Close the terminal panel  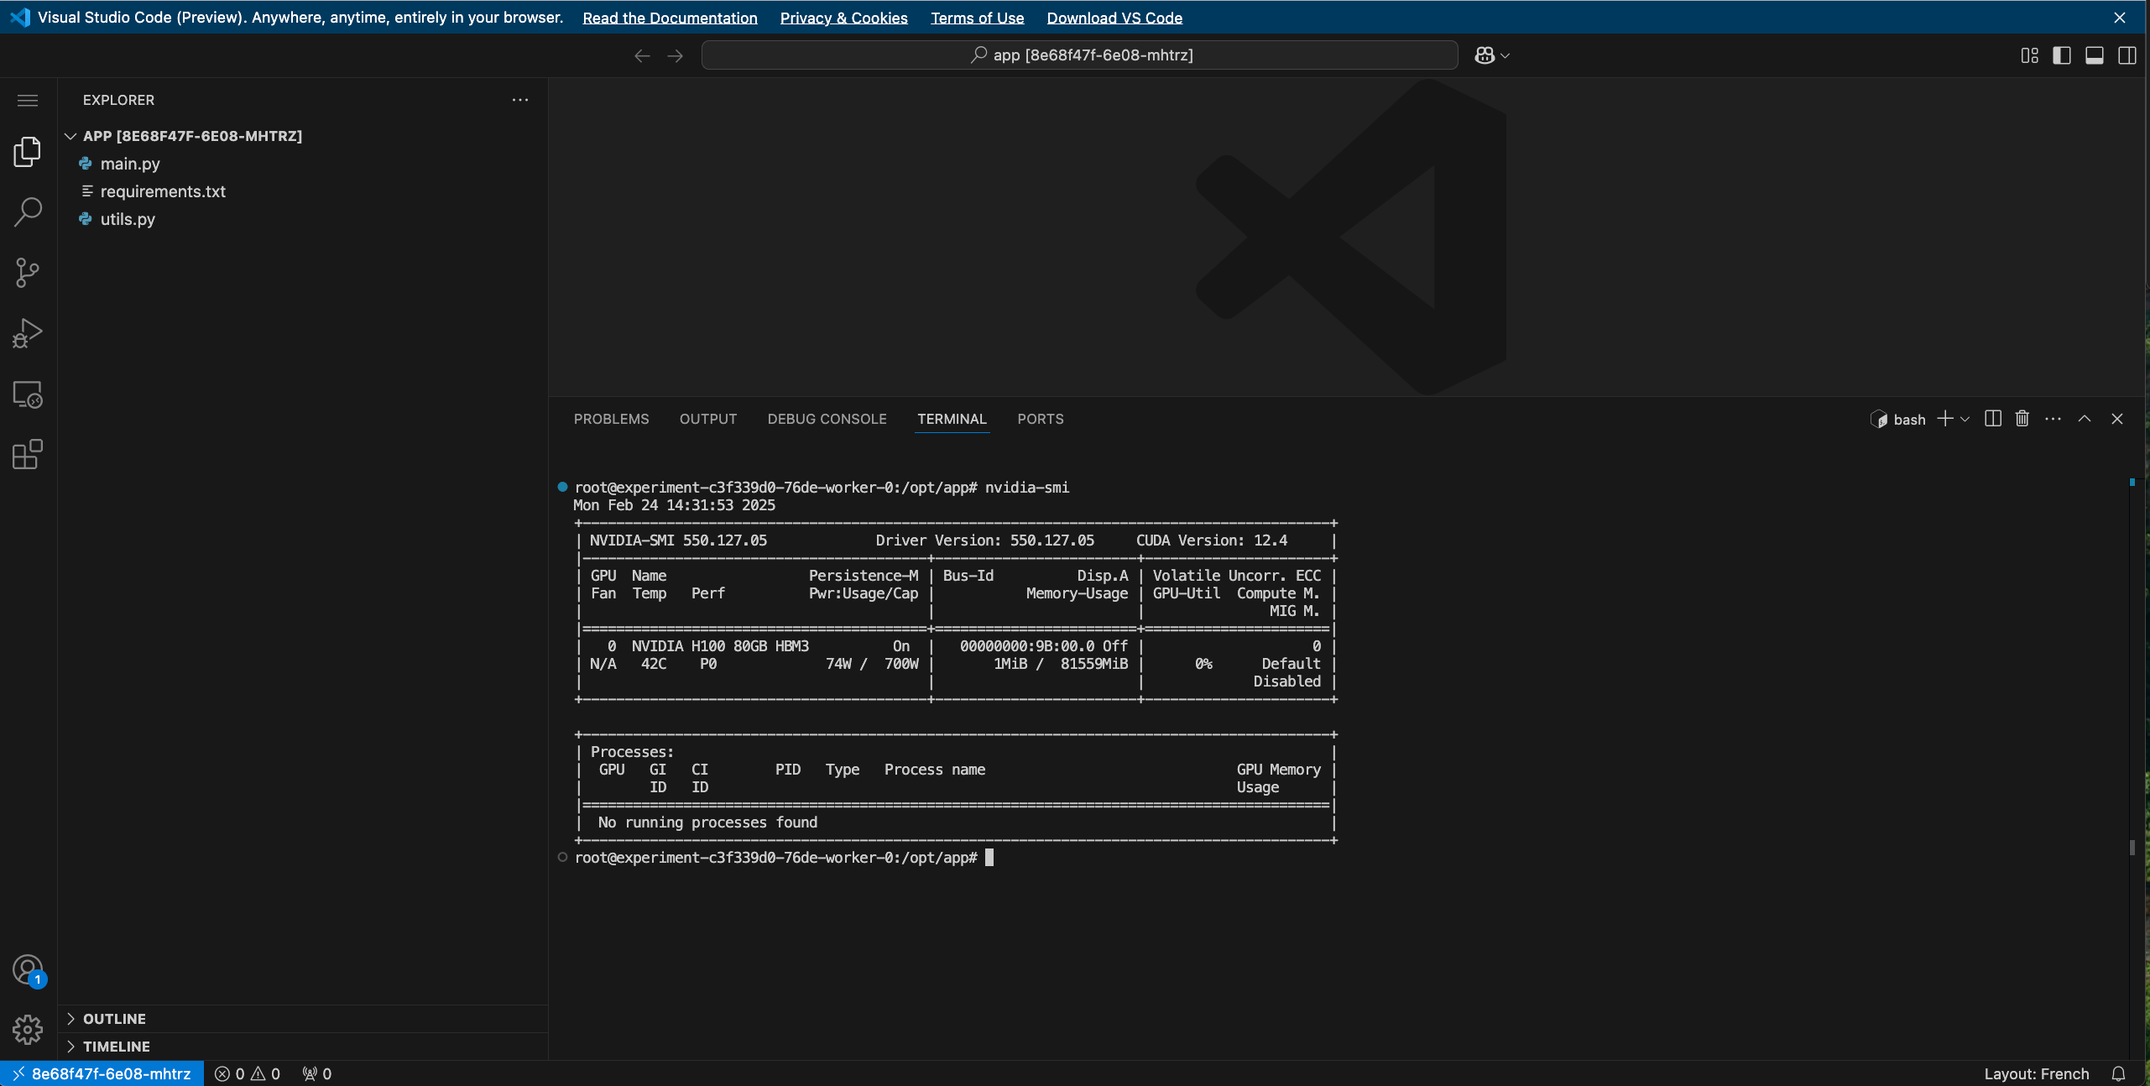[x=2116, y=419]
